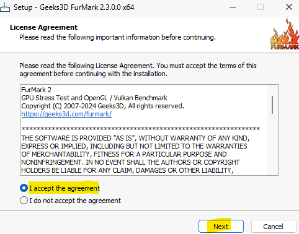The height and width of the screenshot is (234, 299).
Task: Proceed with the Next button
Action: [x=221, y=227]
